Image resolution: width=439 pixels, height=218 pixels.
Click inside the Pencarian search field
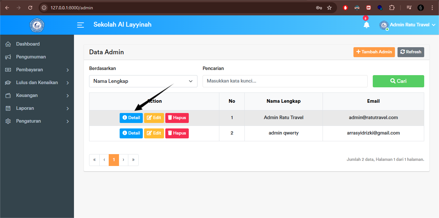[x=285, y=81]
